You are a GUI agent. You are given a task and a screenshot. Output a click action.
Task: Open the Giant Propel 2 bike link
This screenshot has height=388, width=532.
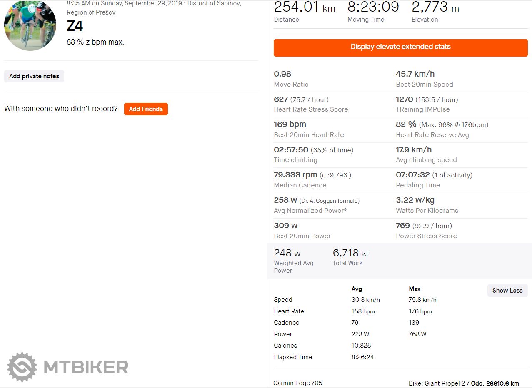pos(445,383)
